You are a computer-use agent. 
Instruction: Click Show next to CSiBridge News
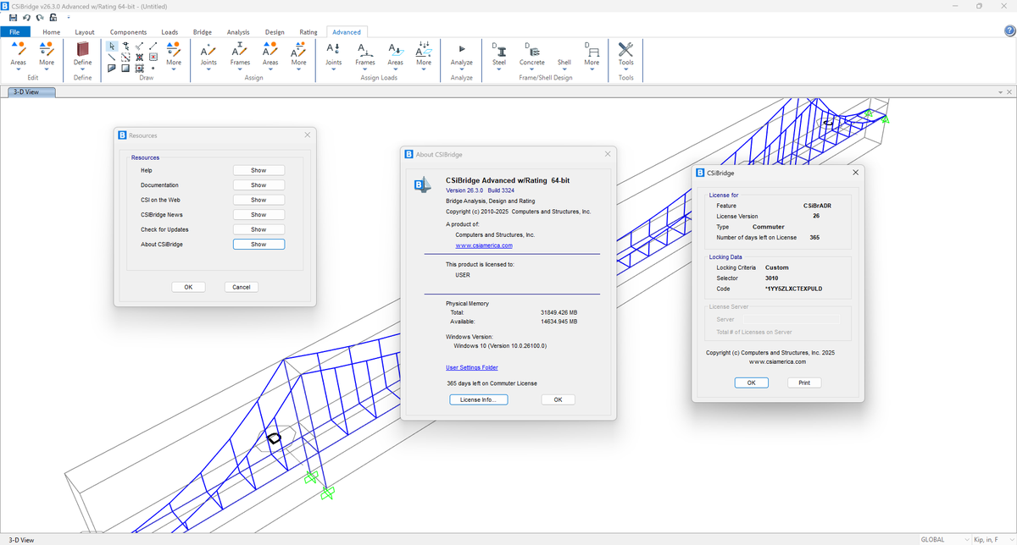point(258,215)
